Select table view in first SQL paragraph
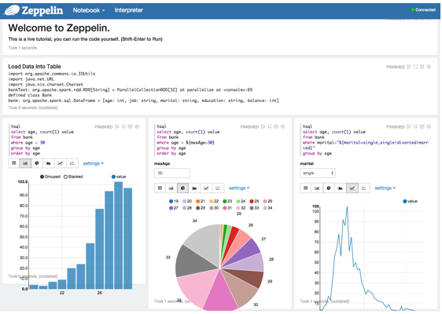 (14, 163)
